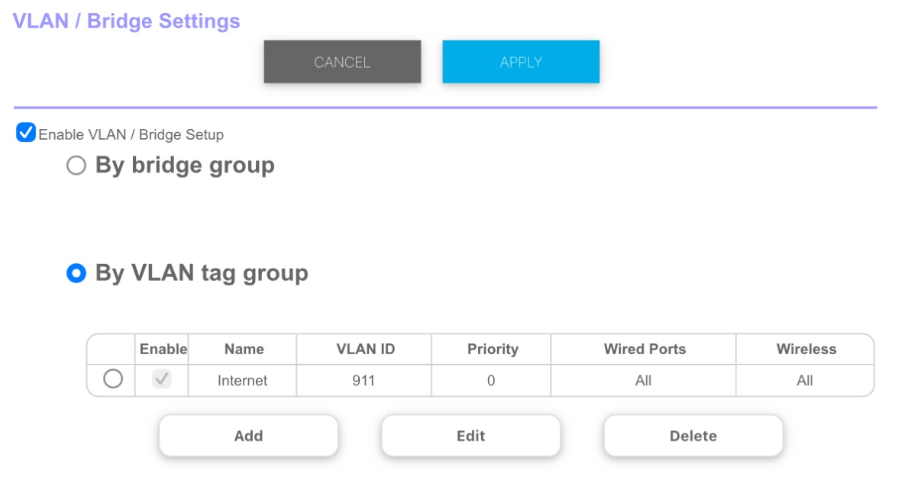Select the Internet row radio button
Image resolution: width=921 pixels, height=480 pixels.
click(x=113, y=379)
